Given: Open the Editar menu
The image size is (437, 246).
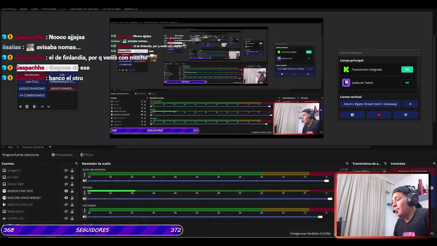Looking at the screenshot, I should coord(23,8).
